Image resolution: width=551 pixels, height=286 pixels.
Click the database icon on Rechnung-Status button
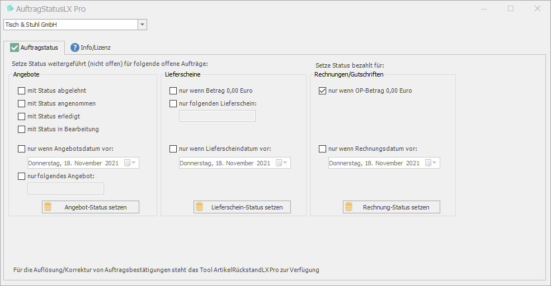pos(349,207)
